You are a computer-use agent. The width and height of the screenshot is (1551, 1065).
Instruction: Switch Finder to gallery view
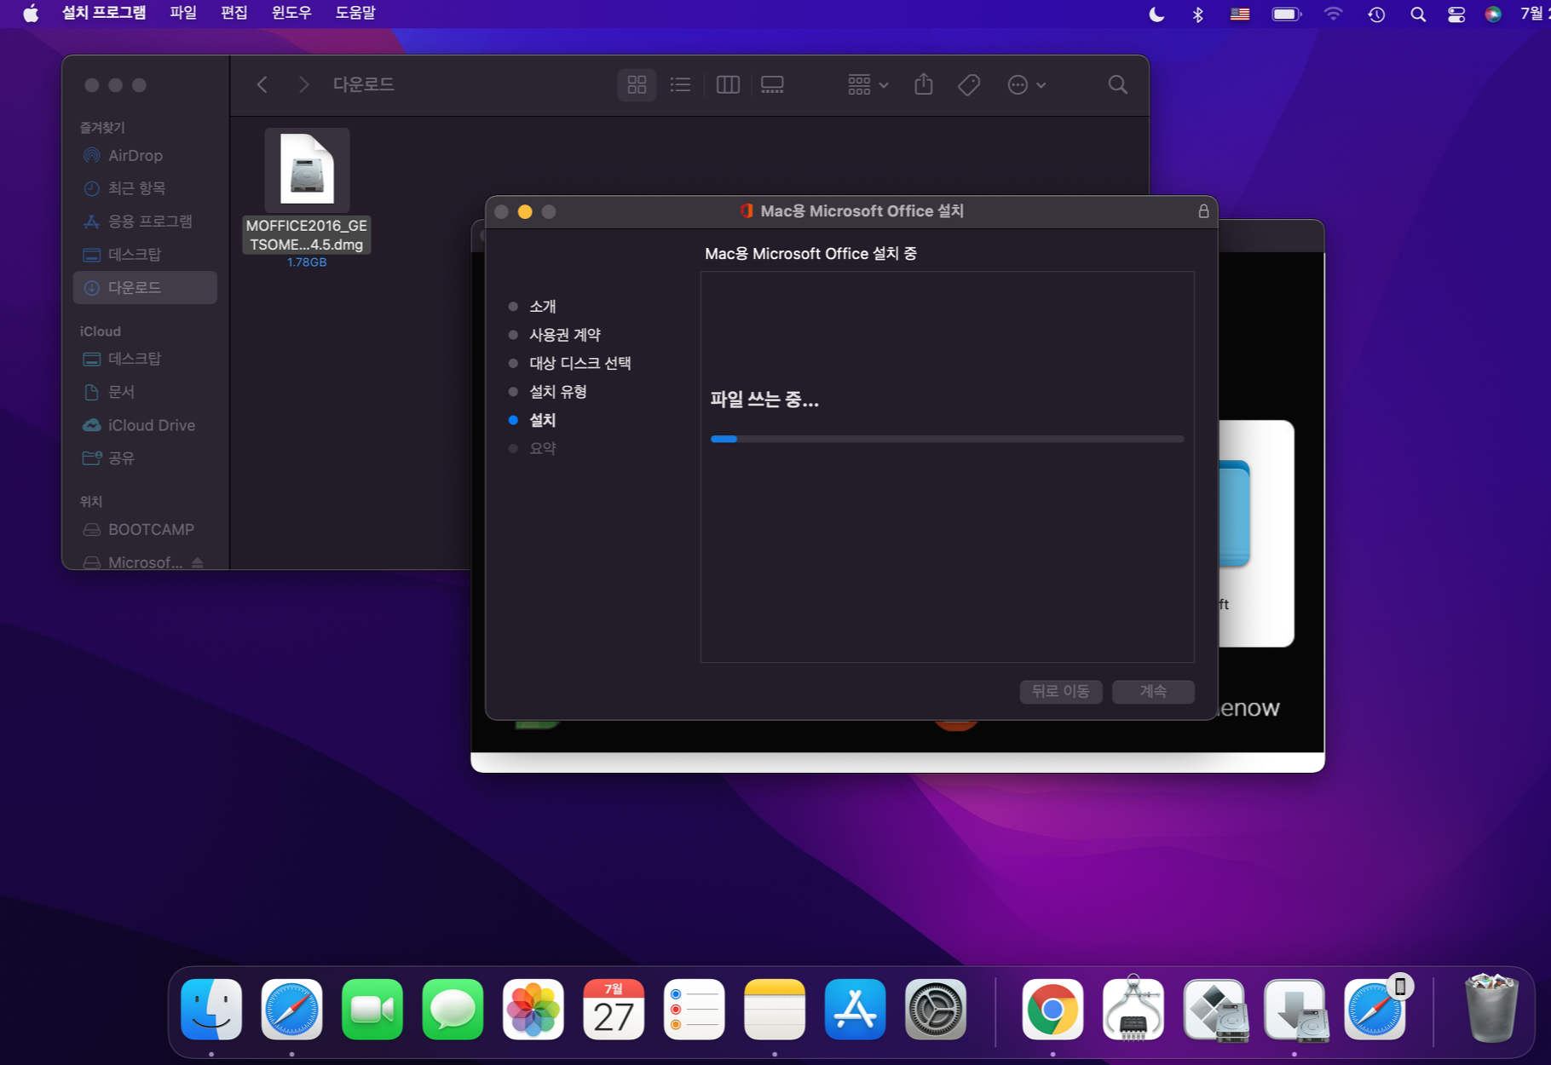(x=772, y=84)
